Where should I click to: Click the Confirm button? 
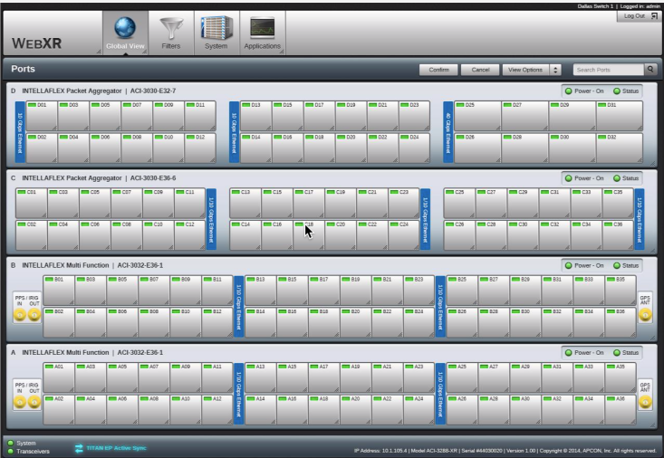[x=438, y=70]
